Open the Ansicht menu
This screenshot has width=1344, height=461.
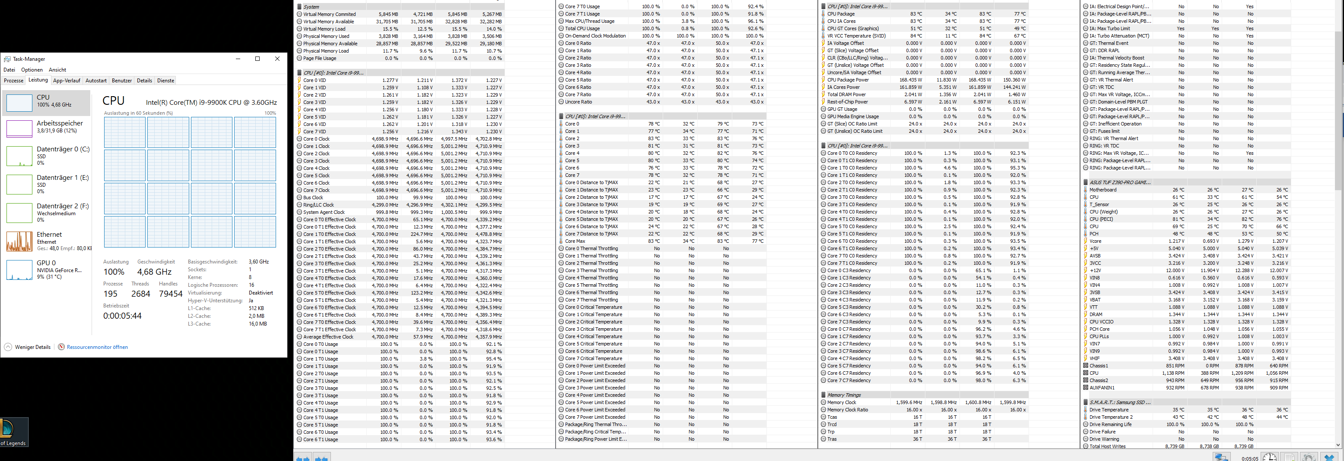[x=57, y=70]
